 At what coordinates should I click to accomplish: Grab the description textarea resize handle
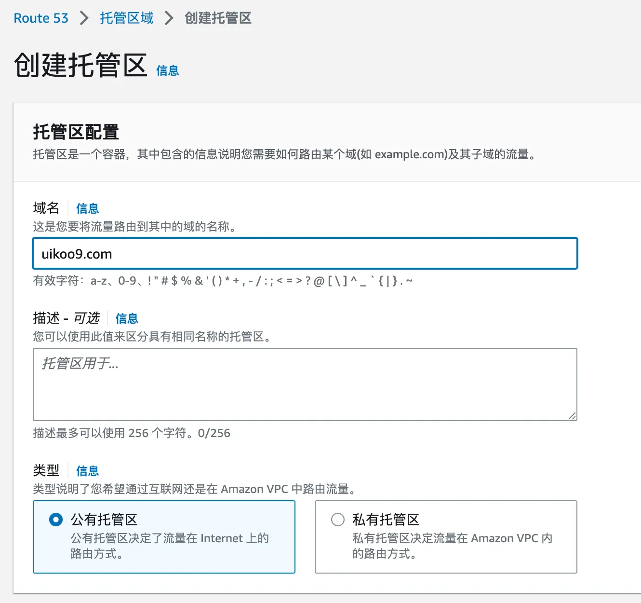[x=572, y=416]
